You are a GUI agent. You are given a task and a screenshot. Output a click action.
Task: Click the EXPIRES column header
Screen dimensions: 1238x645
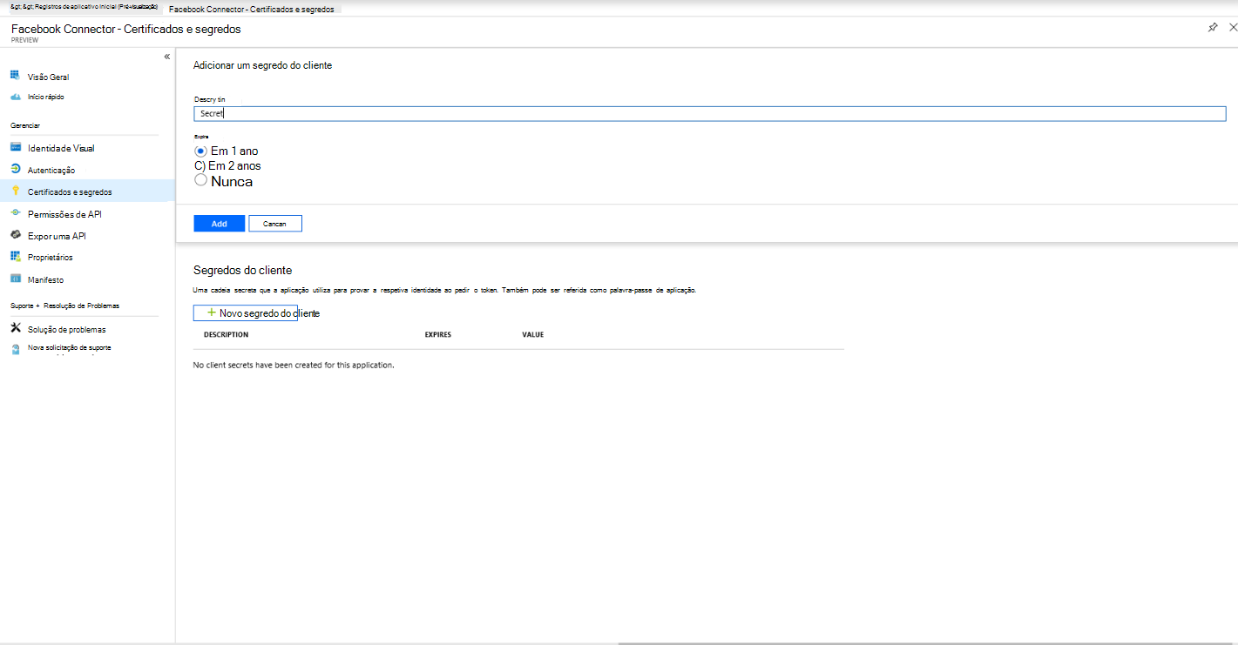[x=438, y=334]
